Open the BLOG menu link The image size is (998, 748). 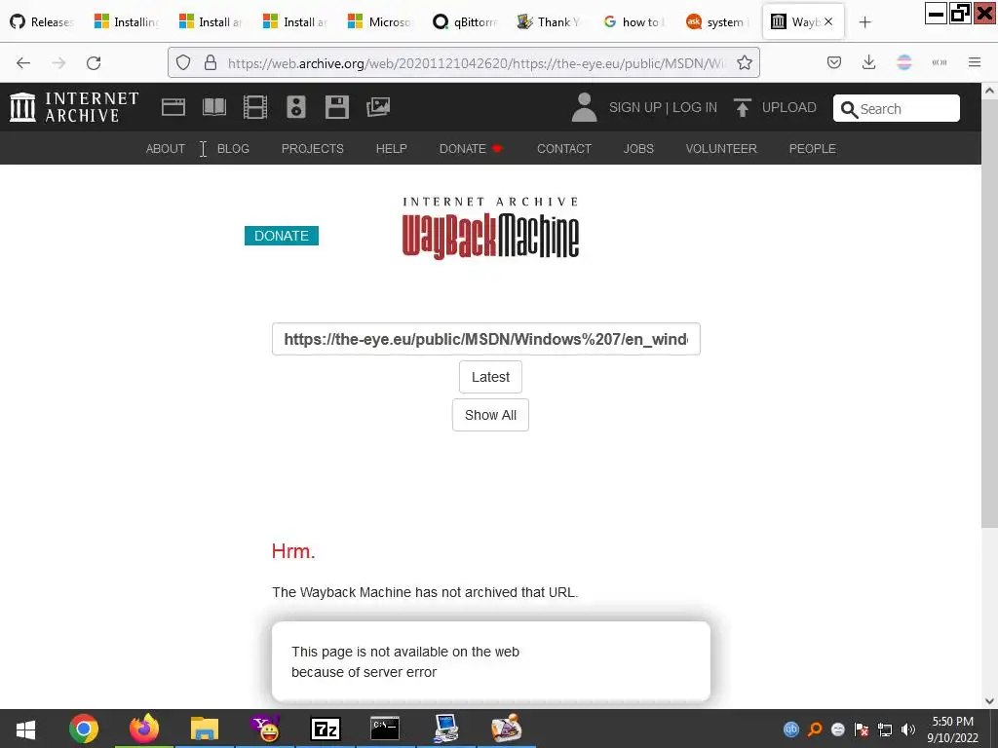(233, 149)
